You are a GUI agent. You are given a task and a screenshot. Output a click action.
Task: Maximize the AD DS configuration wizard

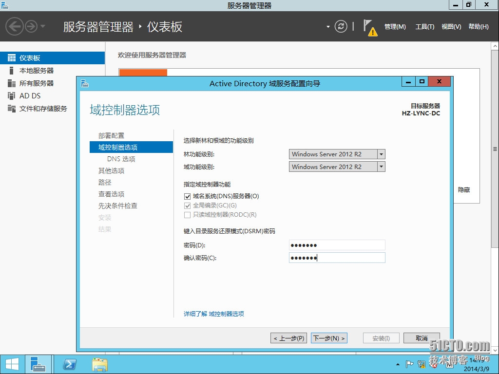tap(422, 82)
